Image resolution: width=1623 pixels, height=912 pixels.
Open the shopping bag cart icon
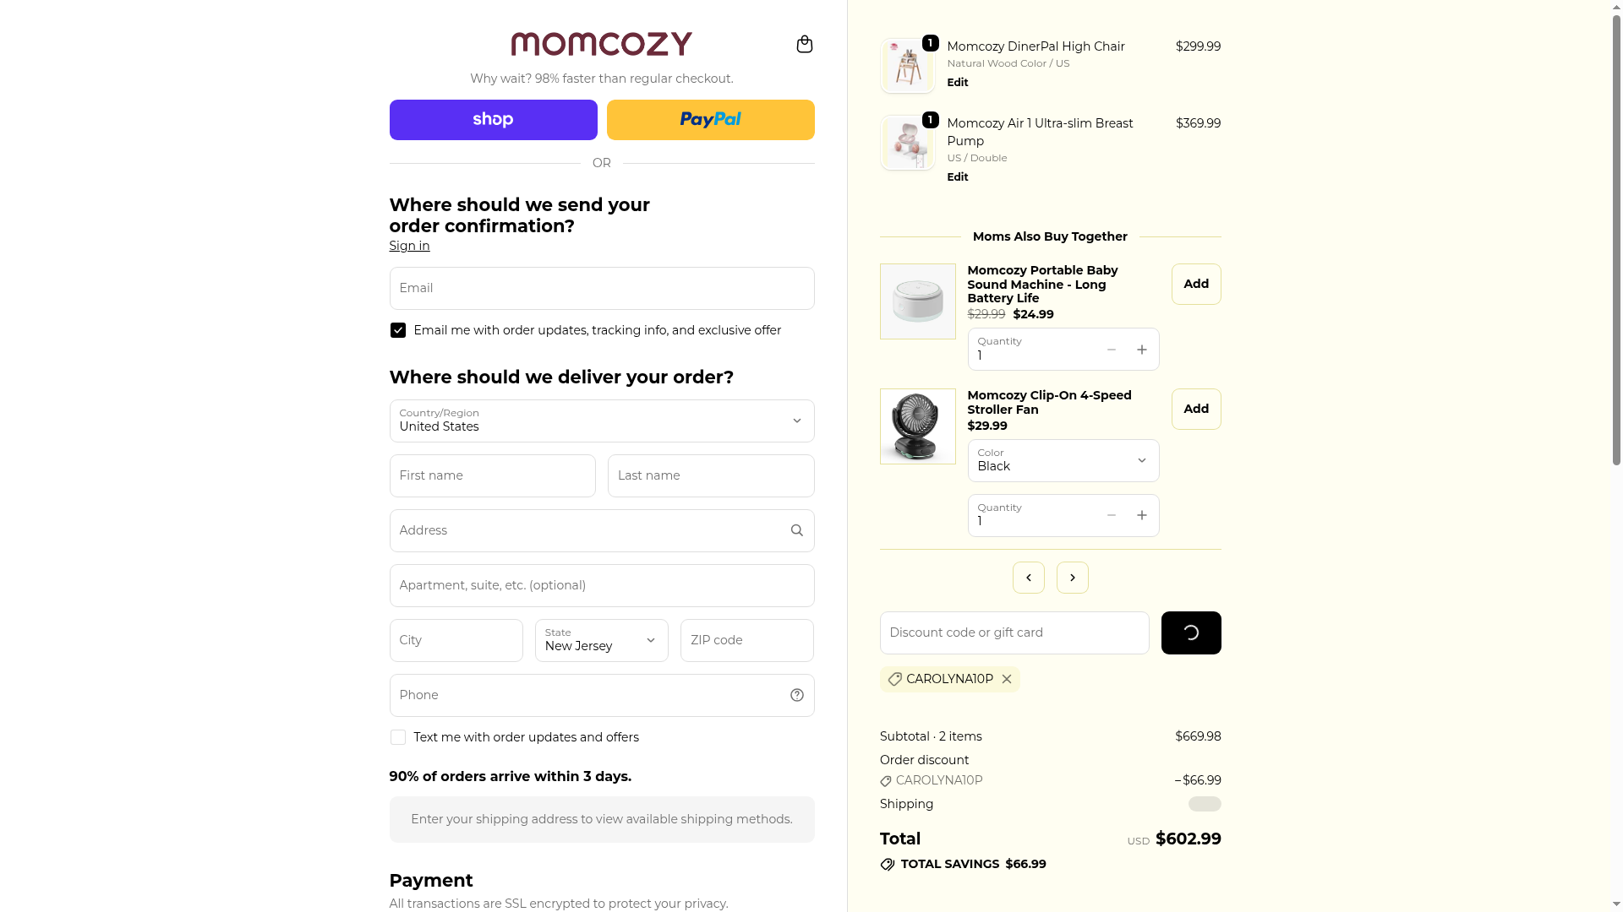(x=804, y=44)
